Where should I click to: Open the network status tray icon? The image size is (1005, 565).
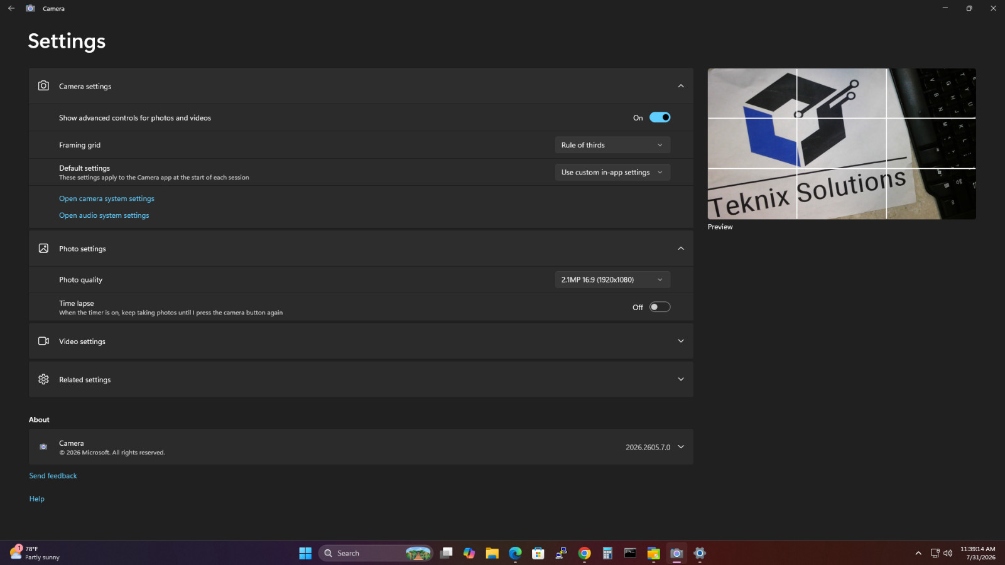[x=935, y=553]
